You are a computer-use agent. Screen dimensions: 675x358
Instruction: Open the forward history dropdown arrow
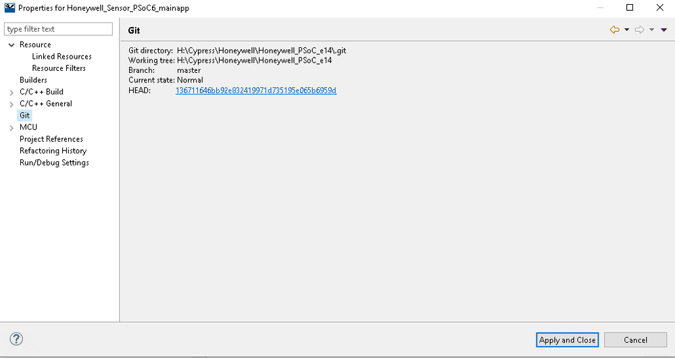point(652,30)
